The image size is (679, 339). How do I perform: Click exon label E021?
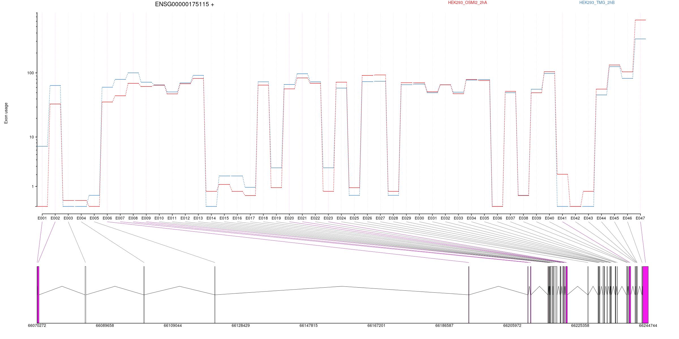302,218
